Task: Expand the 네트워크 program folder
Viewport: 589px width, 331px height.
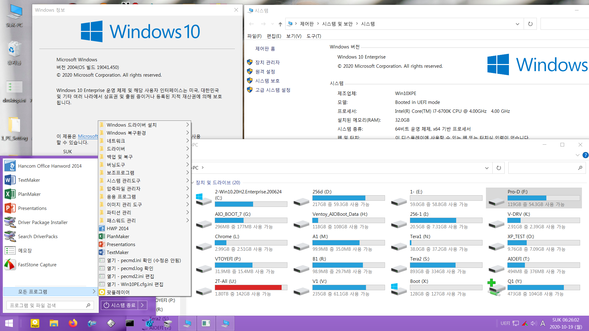Action: [144, 141]
